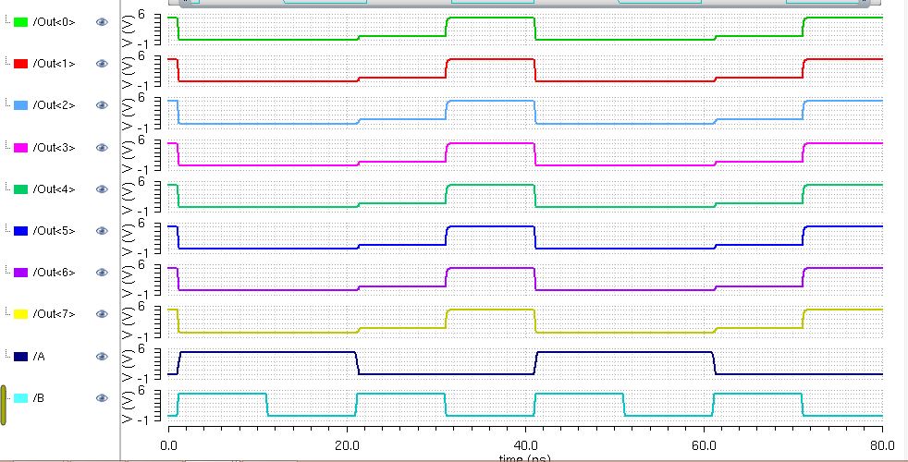Click the blue swatch for /Out<5>
The image size is (908, 462).
pos(21,231)
